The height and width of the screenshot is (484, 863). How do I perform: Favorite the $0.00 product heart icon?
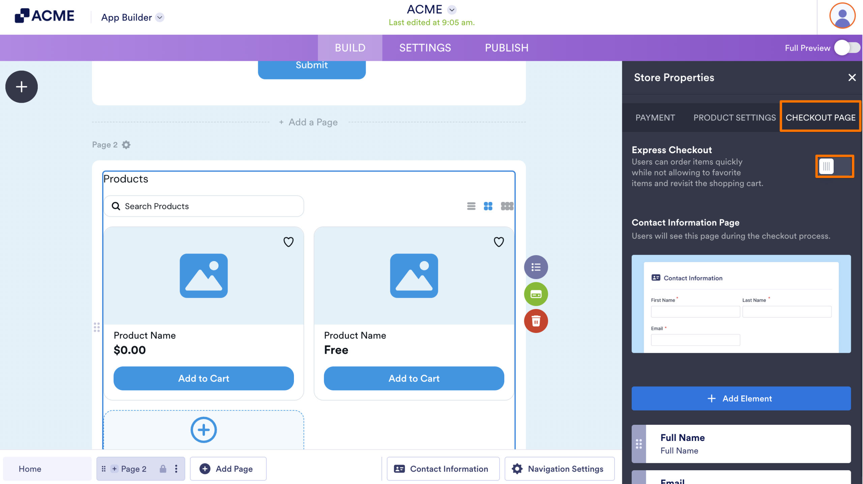coord(288,242)
